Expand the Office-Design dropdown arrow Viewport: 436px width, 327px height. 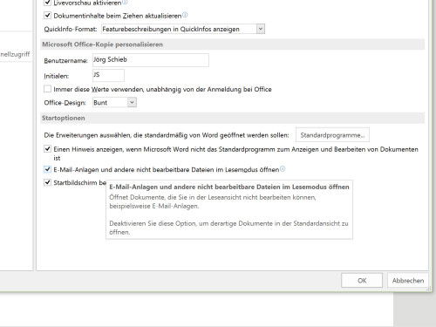click(132, 102)
